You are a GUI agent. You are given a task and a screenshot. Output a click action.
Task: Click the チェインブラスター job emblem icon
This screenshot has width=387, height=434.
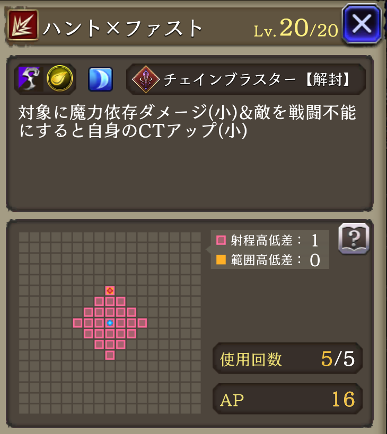[x=146, y=79]
